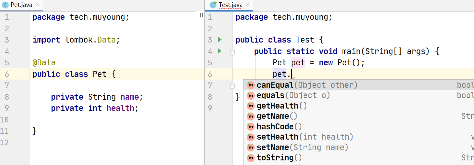The width and height of the screenshot is (474, 165).
Task: Pick setHealth(int health) from suggestions
Action: pos(305,137)
